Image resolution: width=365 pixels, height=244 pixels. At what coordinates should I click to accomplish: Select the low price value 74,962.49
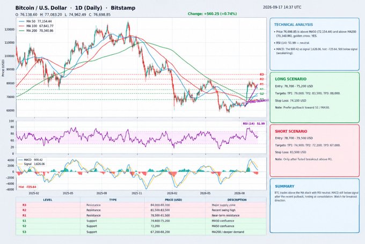tap(77, 14)
